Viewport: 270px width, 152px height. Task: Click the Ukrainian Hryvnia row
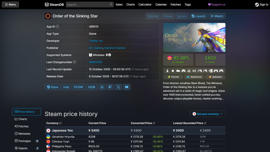[135, 137]
